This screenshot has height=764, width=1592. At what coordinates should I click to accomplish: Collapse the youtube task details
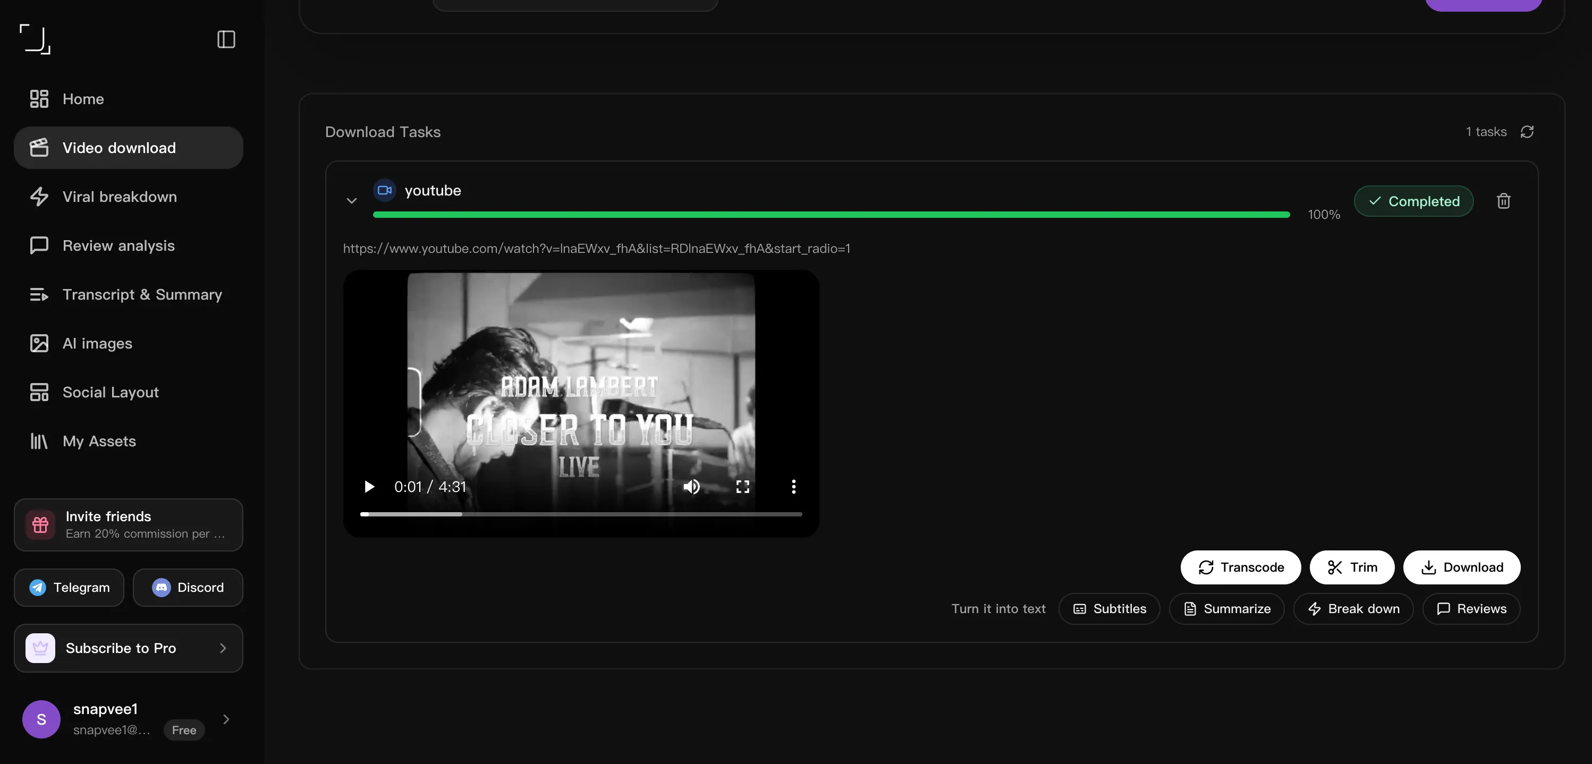click(352, 201)
